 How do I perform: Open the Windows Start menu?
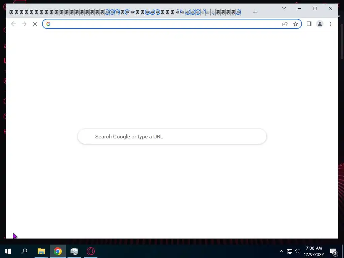[x=8, y=251]
